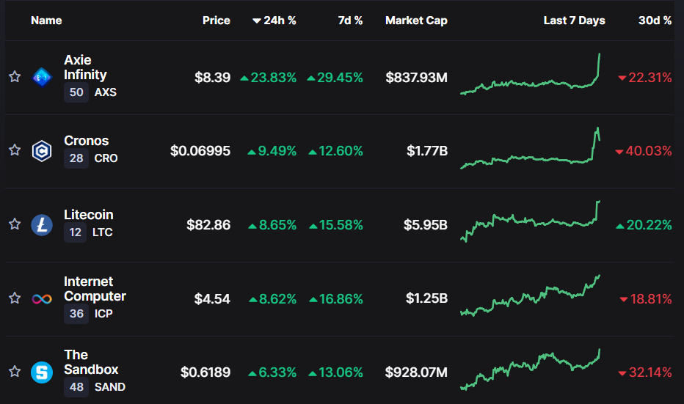The height and width of the screenshot is (404, 684).
Task: Click the Litecoin coin logo
Action: pyautogui.click(x=42, y=225)
